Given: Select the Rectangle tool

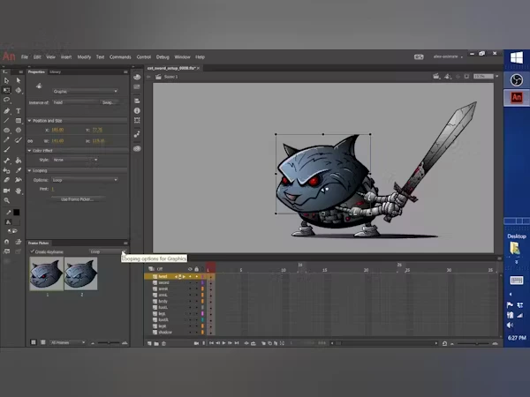Looking at the screenshot, I should (19, 121).
